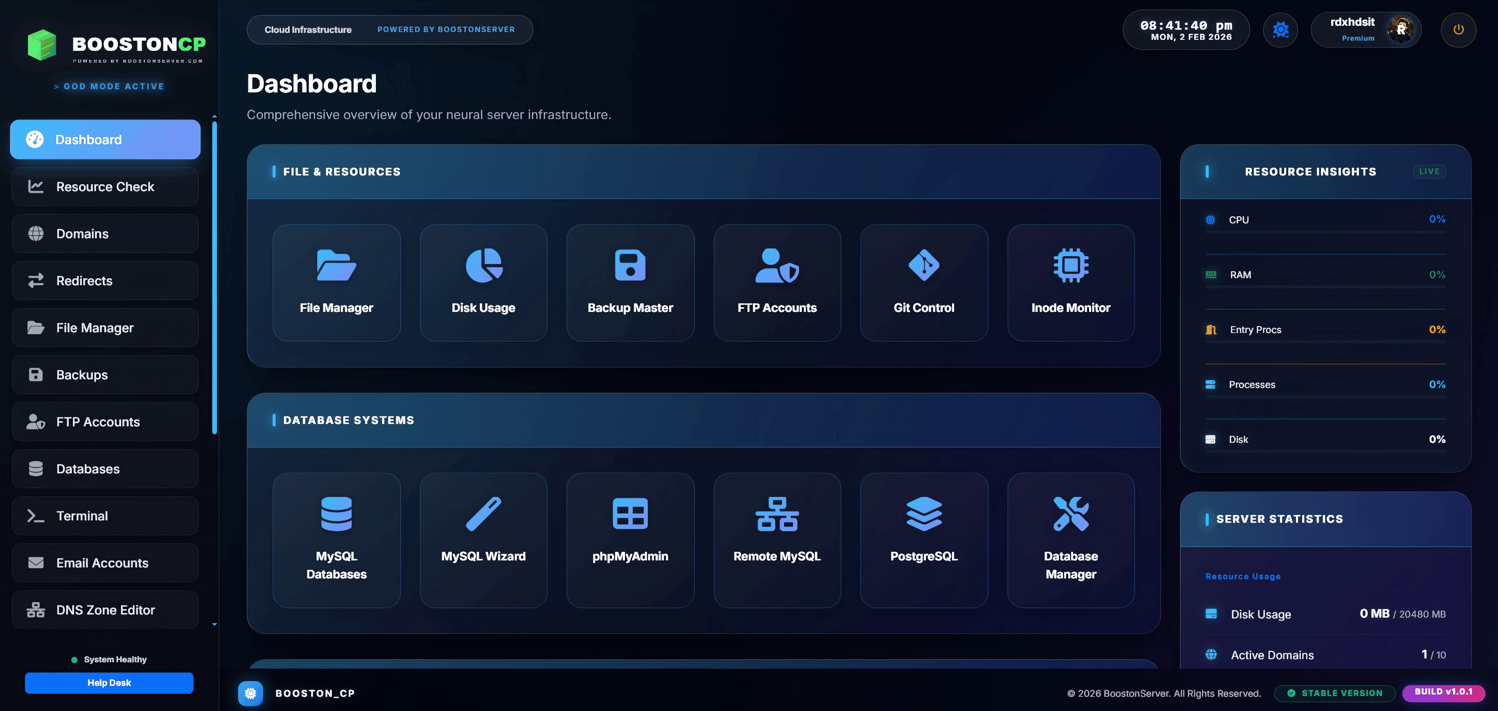Select Domains in the sidebar menu

click(105, 233)
